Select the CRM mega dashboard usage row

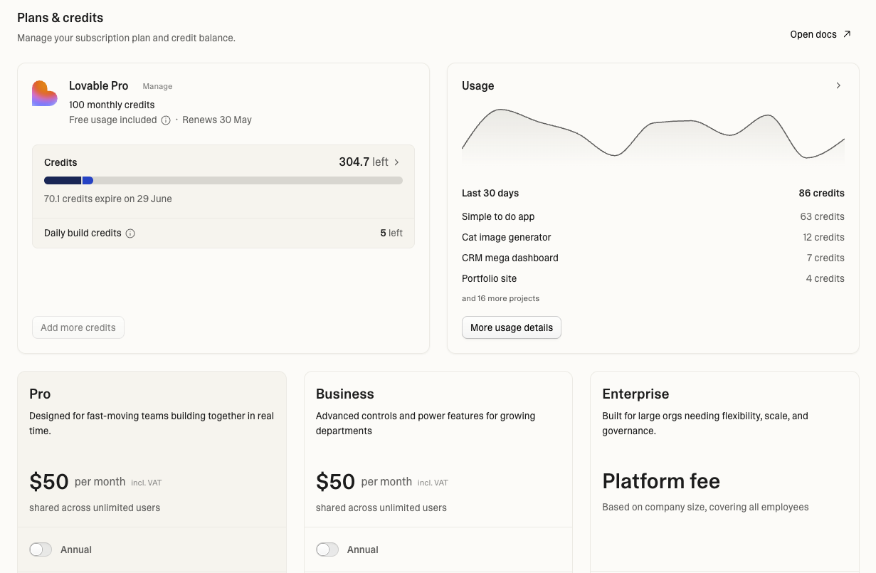pyautogui.click(x=653, y=258)
